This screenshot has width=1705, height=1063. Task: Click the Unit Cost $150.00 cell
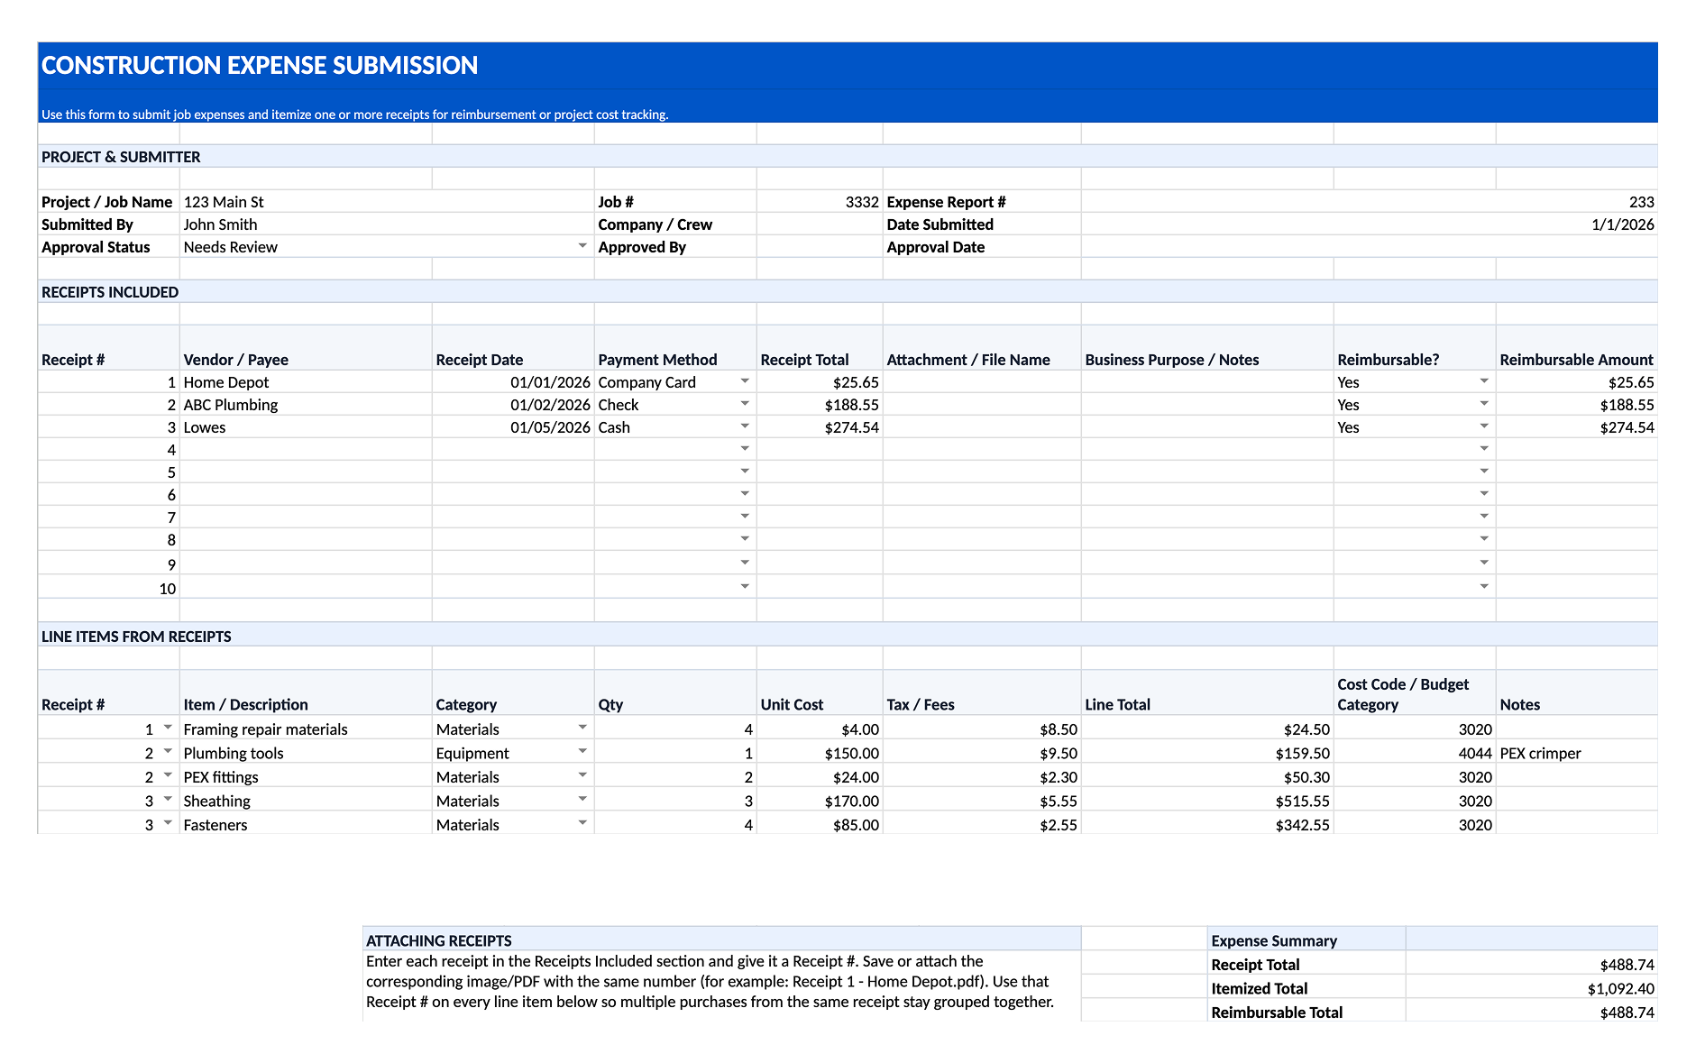point(820,753)
